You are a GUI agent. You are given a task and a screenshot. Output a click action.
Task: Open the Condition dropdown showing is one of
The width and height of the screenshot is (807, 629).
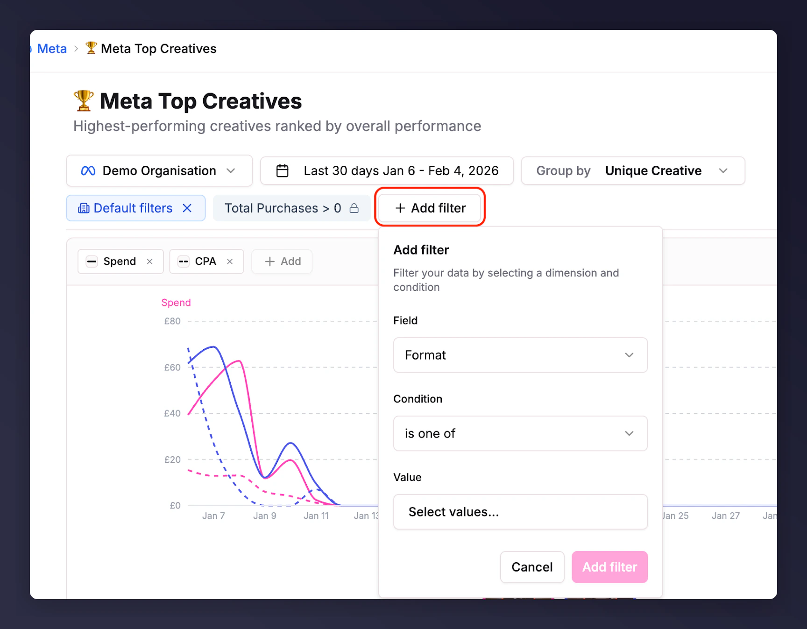click(x=520, y=433)
